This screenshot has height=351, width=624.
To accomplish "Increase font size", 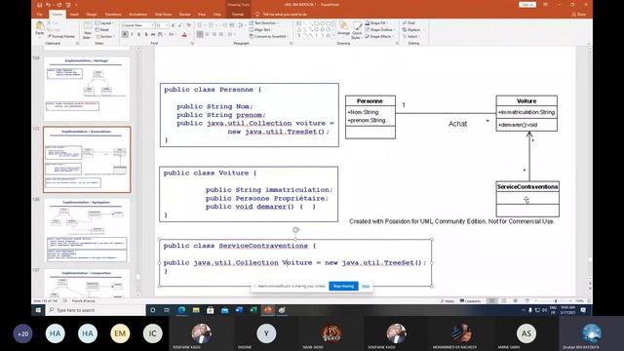I will [174, 25].
